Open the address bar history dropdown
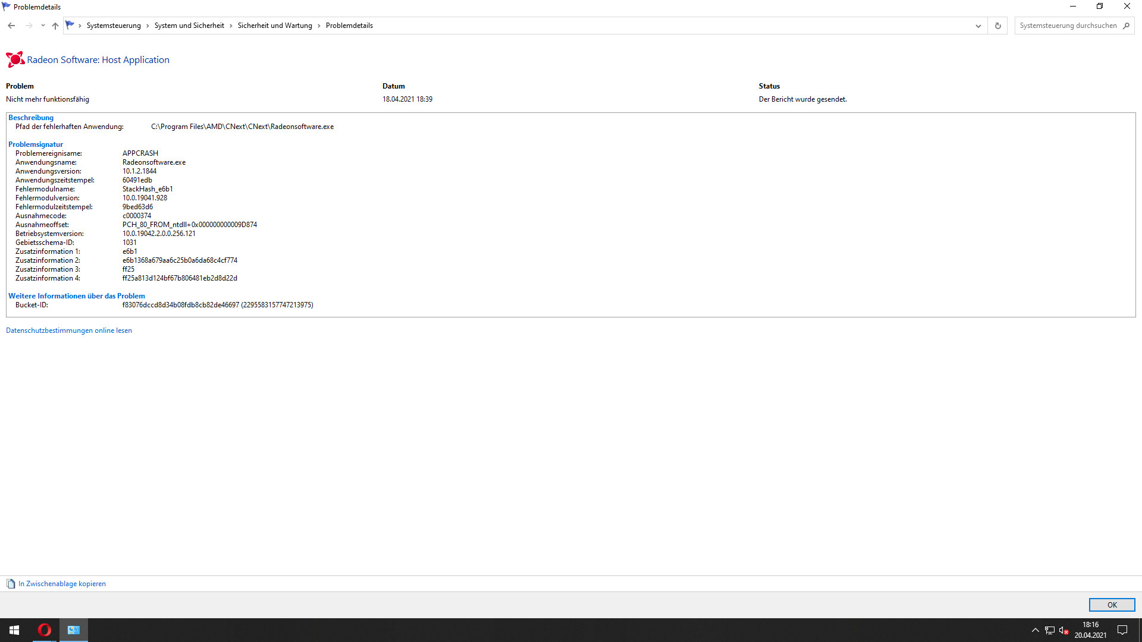The height and width of the screenshot is (642, 1142). (978, 26)
